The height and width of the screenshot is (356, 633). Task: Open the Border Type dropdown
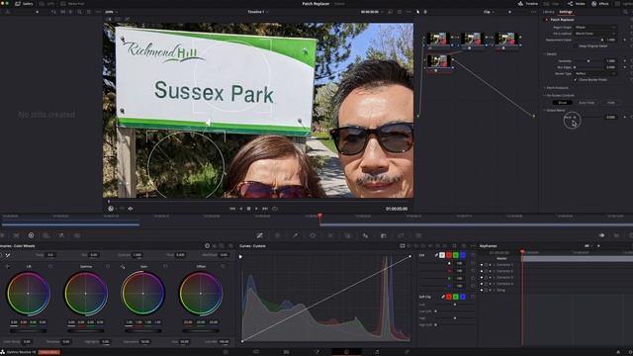click(595, 74)
